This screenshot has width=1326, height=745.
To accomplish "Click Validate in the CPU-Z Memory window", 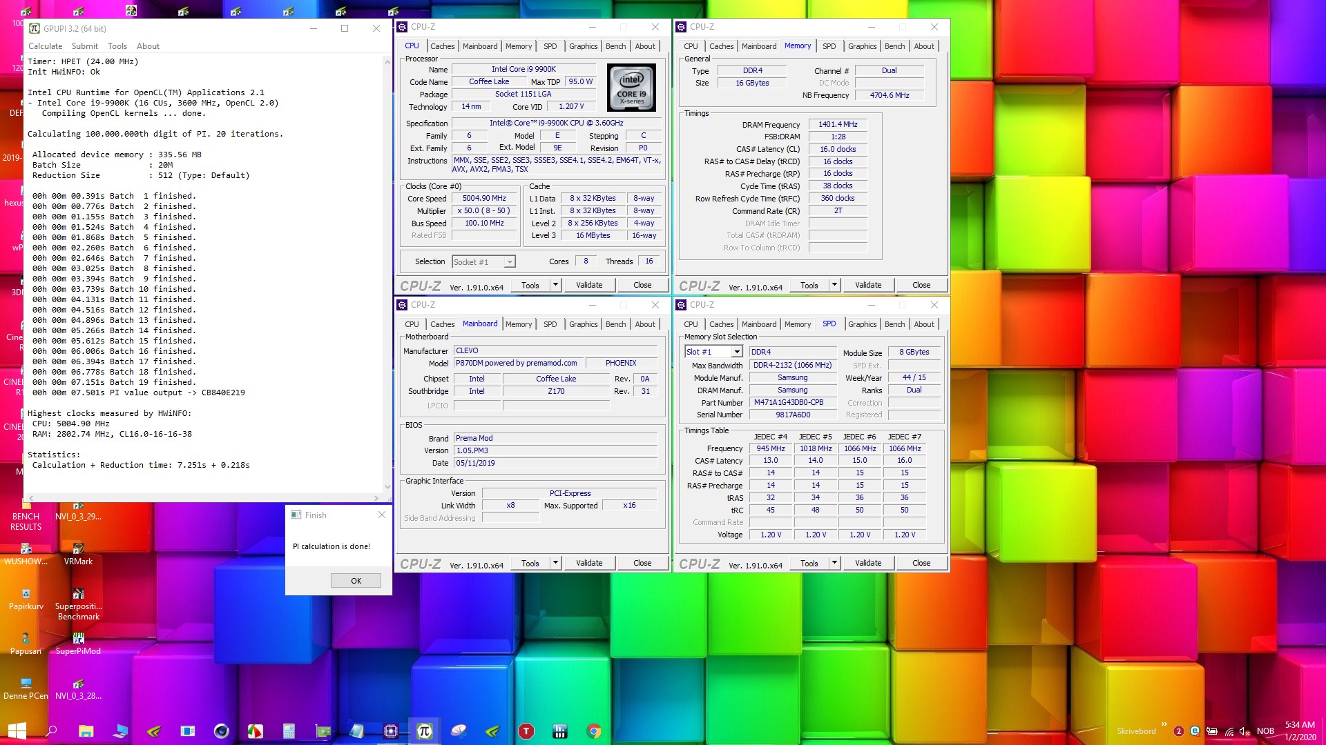I will 868,285.
